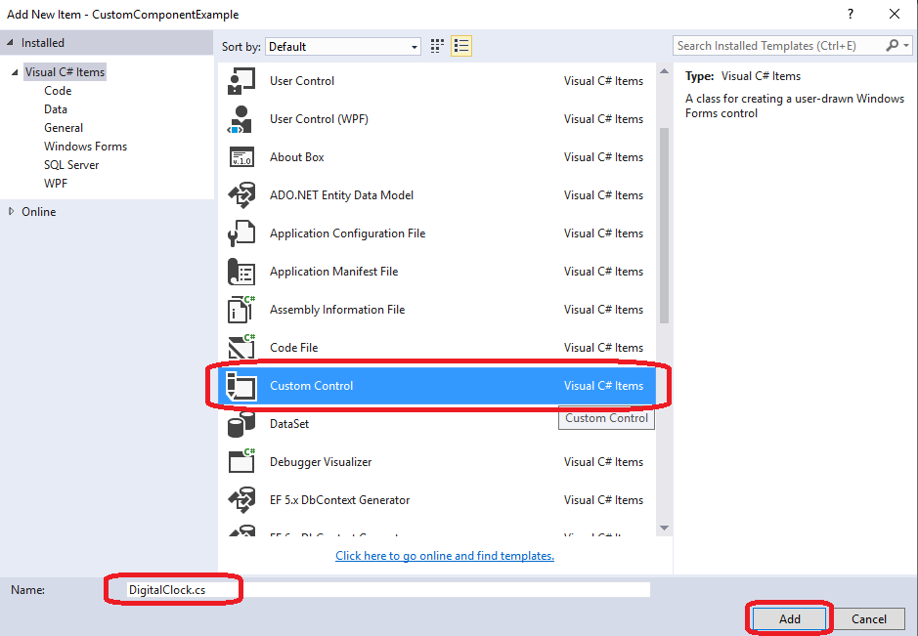This screenshot has width=918, height=636.
Task: Select the Code category
Action: click(58, 91)
